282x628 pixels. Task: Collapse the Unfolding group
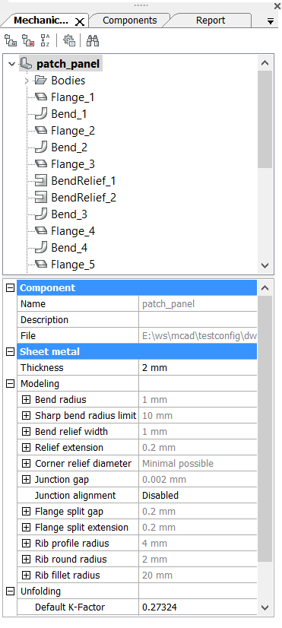click(x=11, y=592)
